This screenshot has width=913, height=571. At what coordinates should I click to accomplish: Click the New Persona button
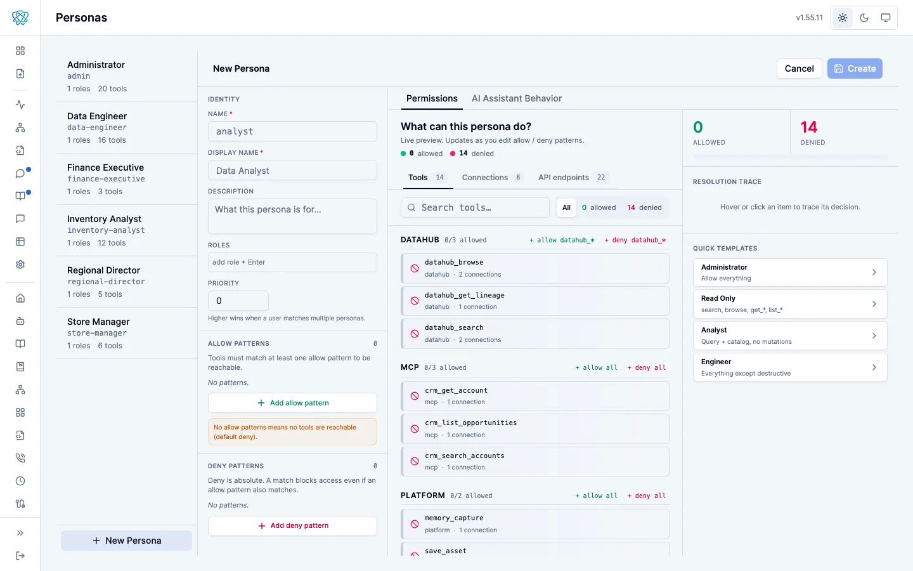click(127, 541)
